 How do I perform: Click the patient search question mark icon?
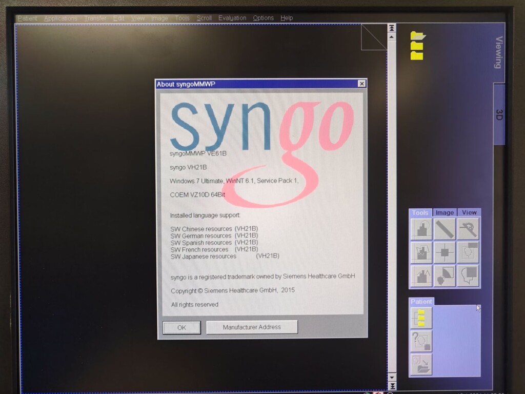421,341
